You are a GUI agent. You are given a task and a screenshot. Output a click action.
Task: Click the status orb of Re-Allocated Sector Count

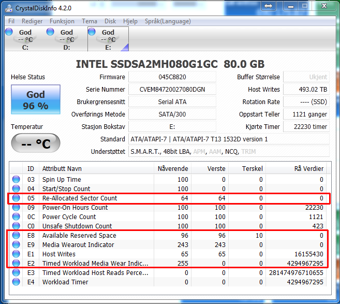[x=16, y=198]
